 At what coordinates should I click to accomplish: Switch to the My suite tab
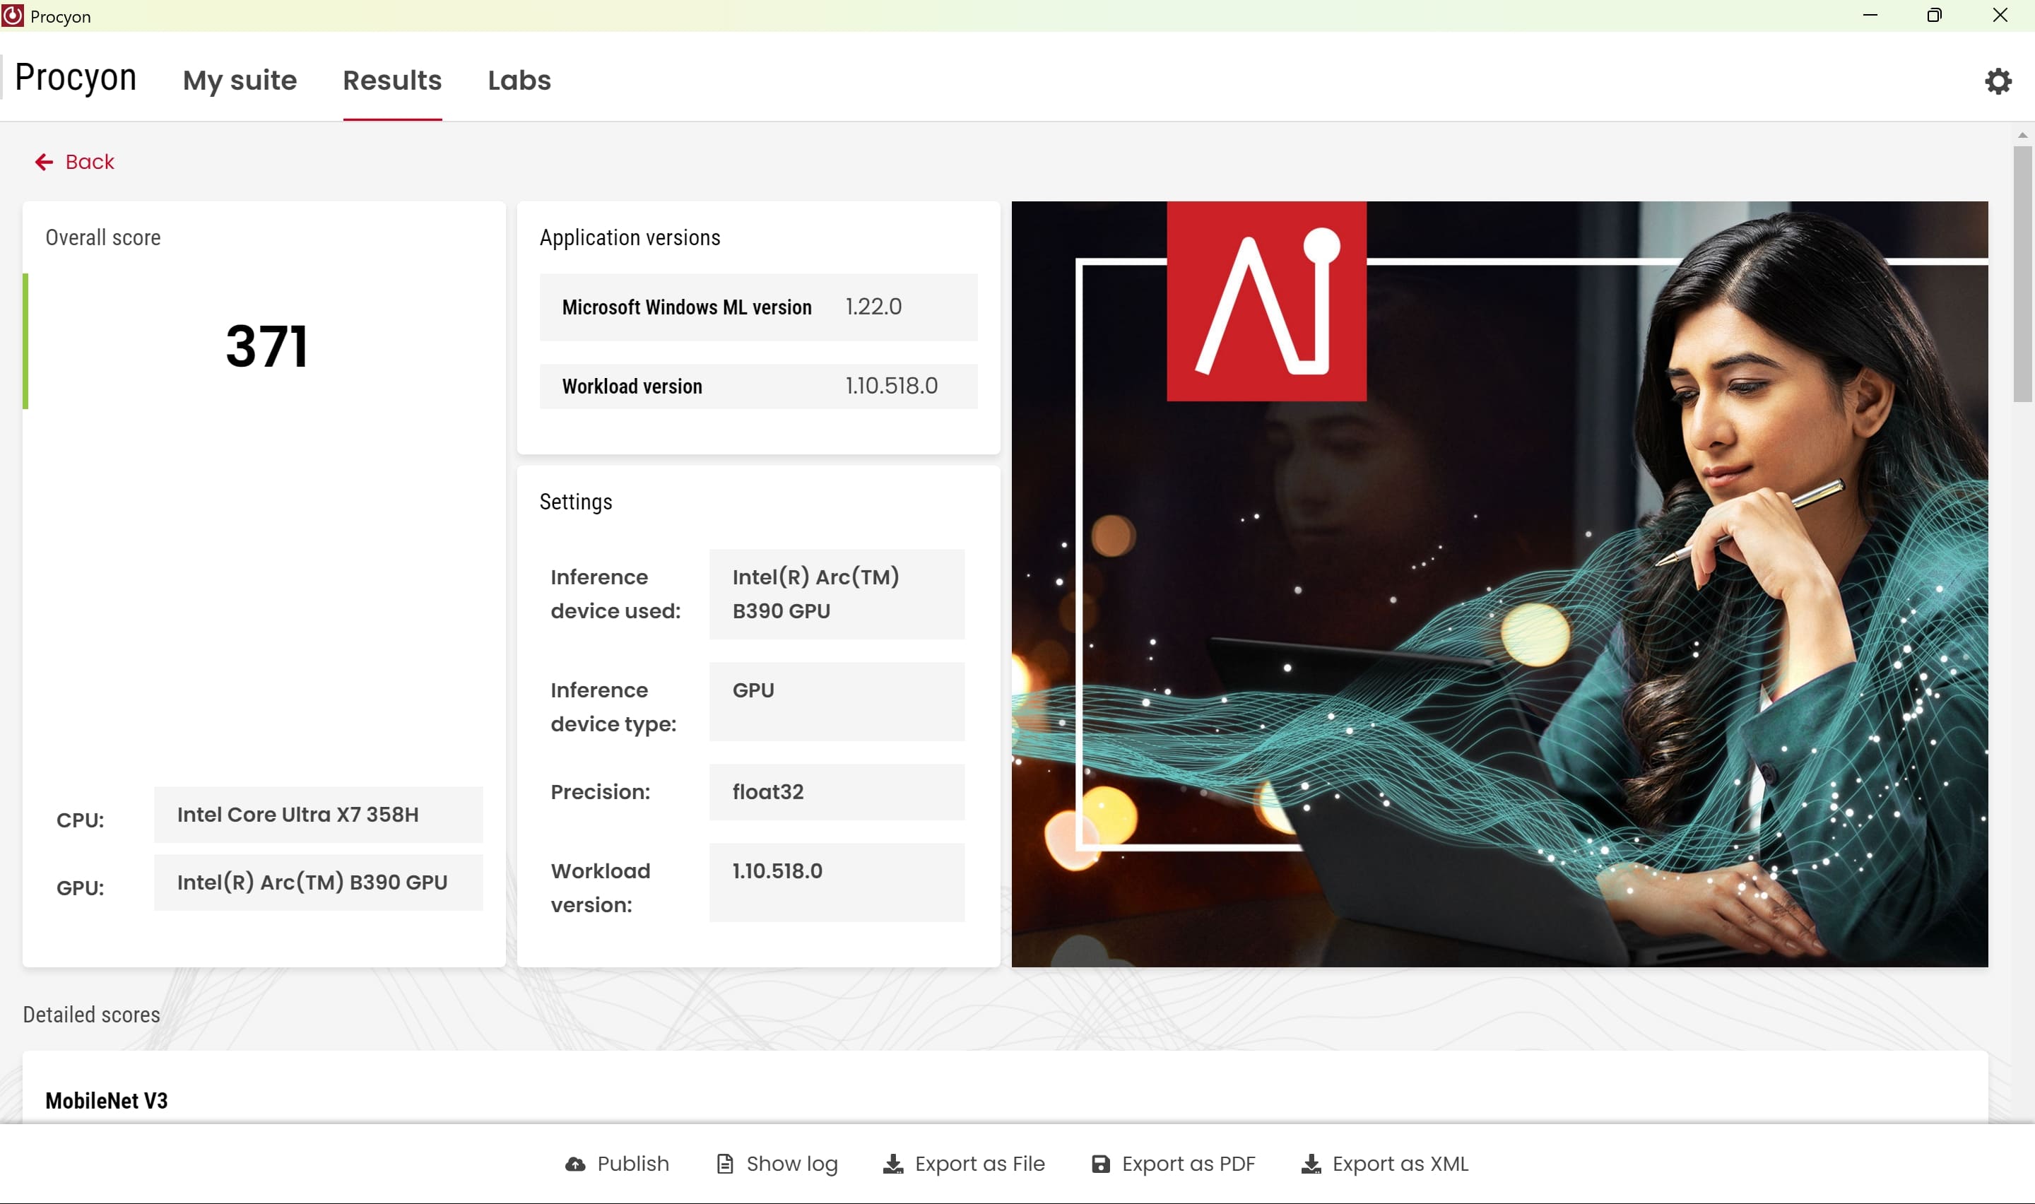240,81
